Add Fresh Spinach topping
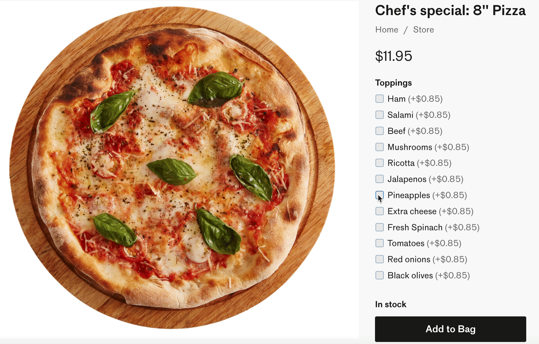Viewport: 539px width, 344px height. 379,227
